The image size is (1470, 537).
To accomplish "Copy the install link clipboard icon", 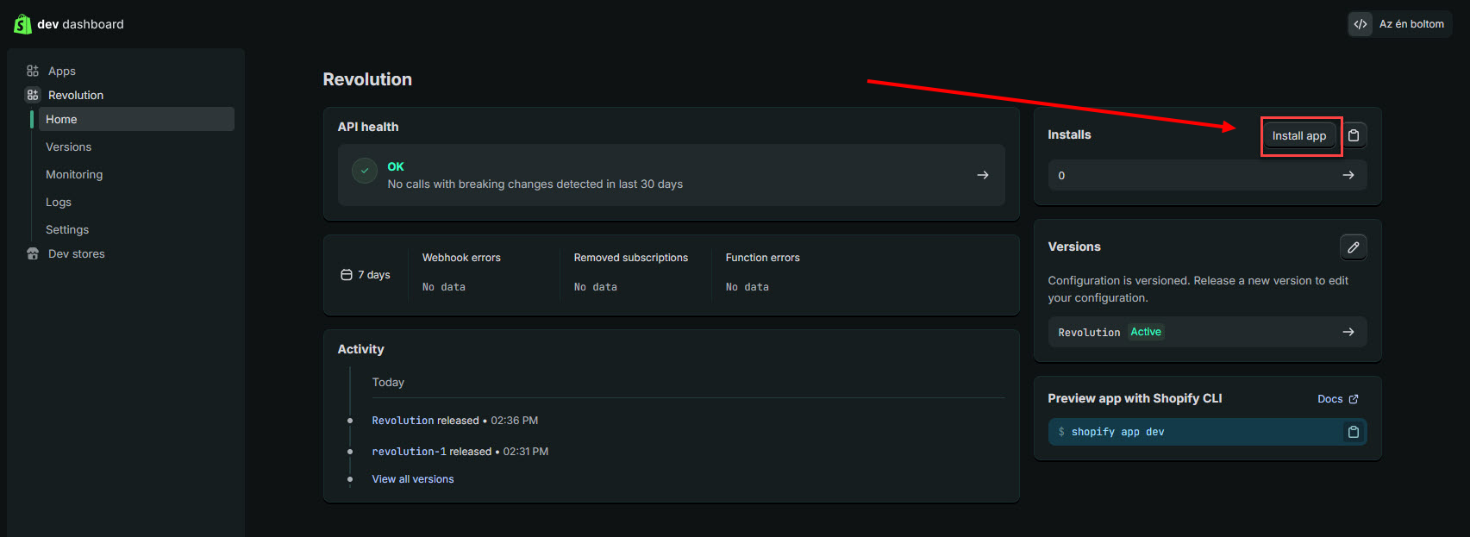I will pyautogui.click(x=1354, y=135).
